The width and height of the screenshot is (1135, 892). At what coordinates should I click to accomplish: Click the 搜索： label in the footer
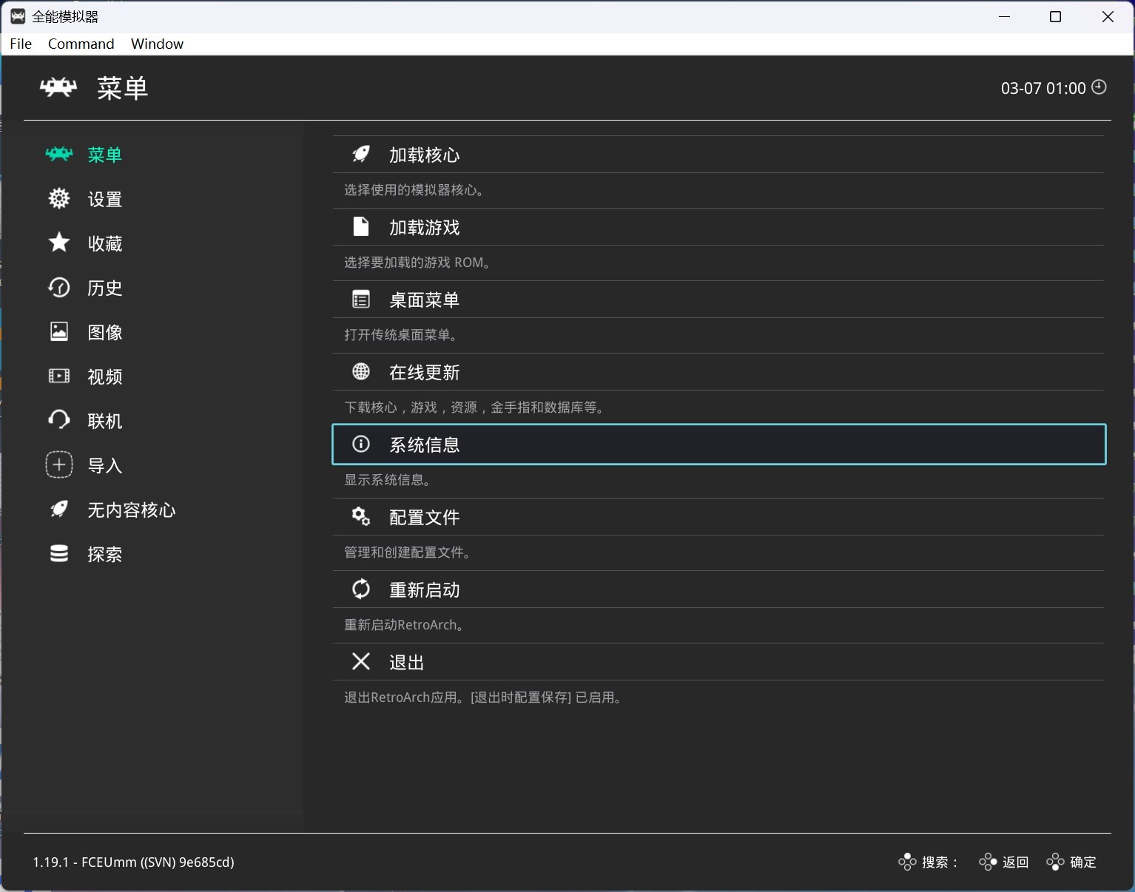tap(940, 862)
